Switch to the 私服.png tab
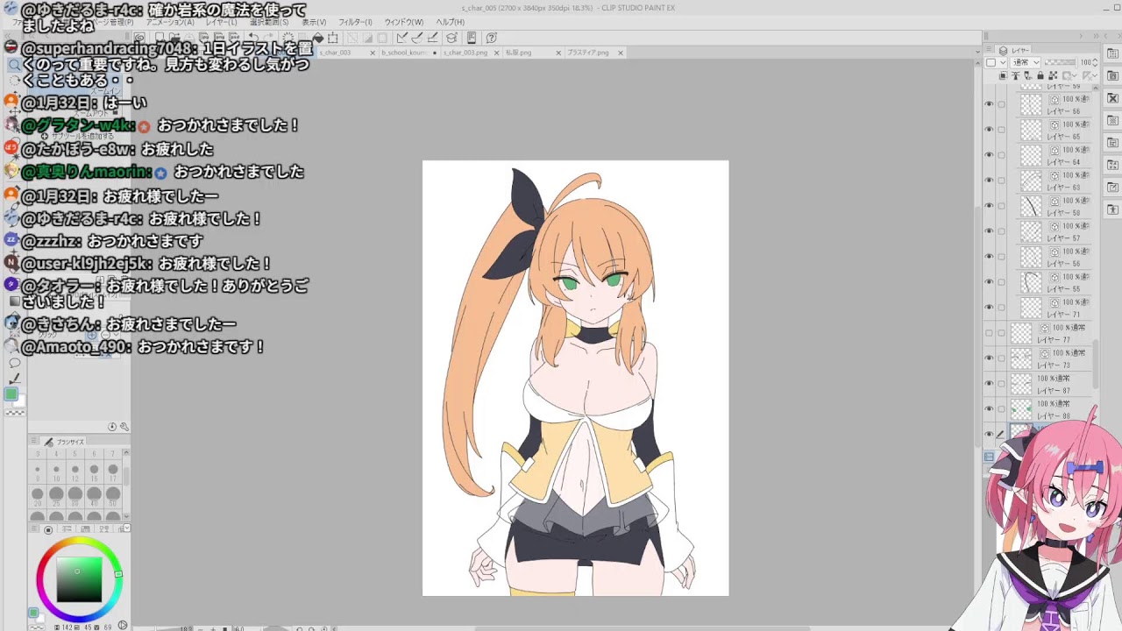The width and height of the screenshot is (1122, 631). click(x=519, y=53)
